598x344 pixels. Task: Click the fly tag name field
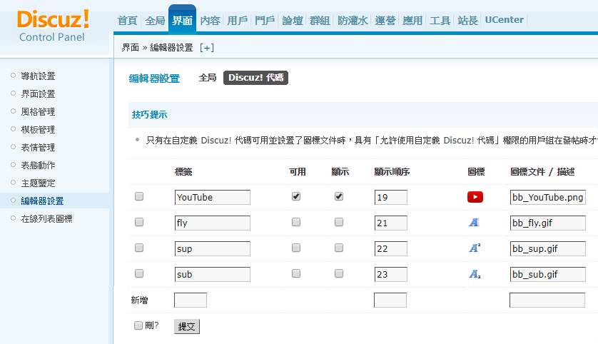pos(212,223)
